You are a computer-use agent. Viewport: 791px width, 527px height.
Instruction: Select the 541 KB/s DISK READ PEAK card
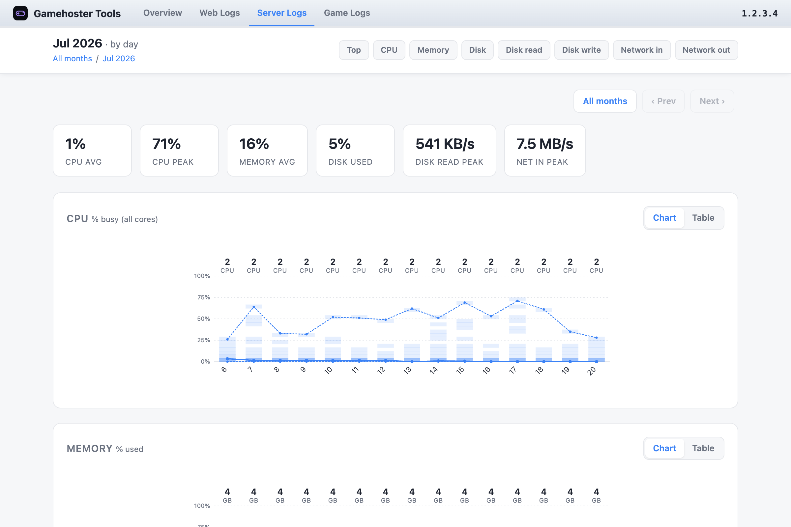(449, 151)
